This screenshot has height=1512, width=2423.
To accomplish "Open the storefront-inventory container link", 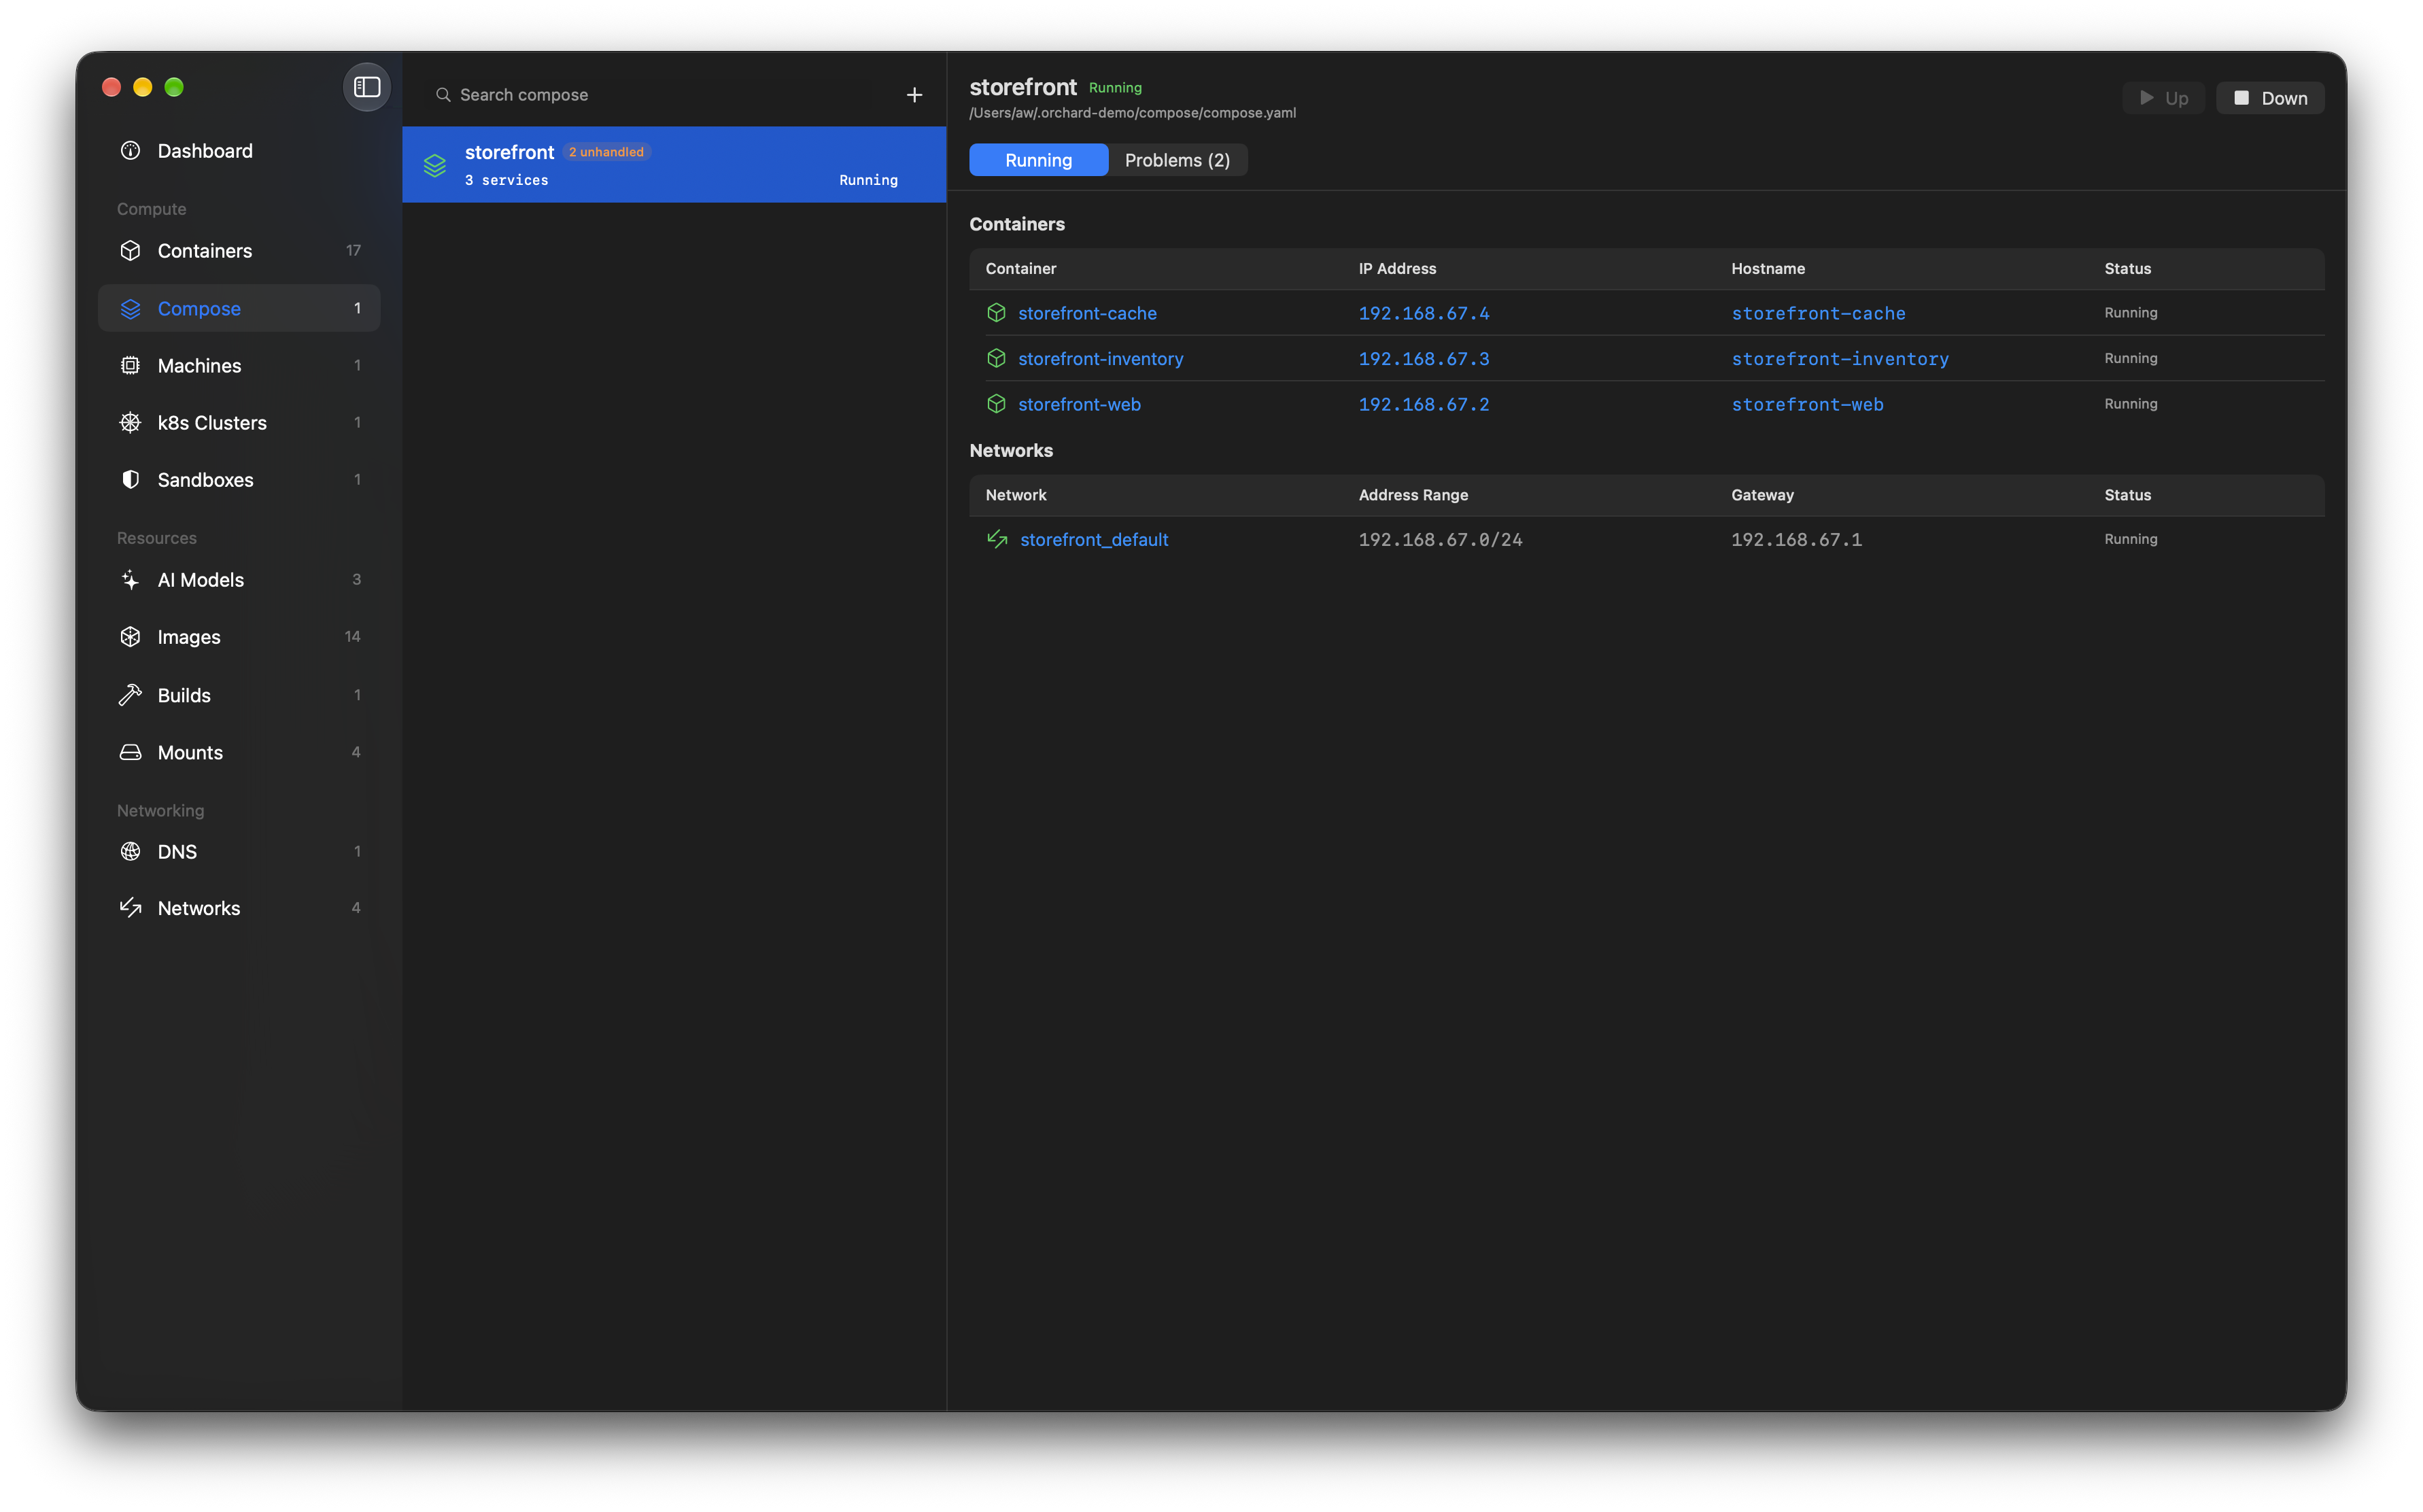I will coord(1100,359).
